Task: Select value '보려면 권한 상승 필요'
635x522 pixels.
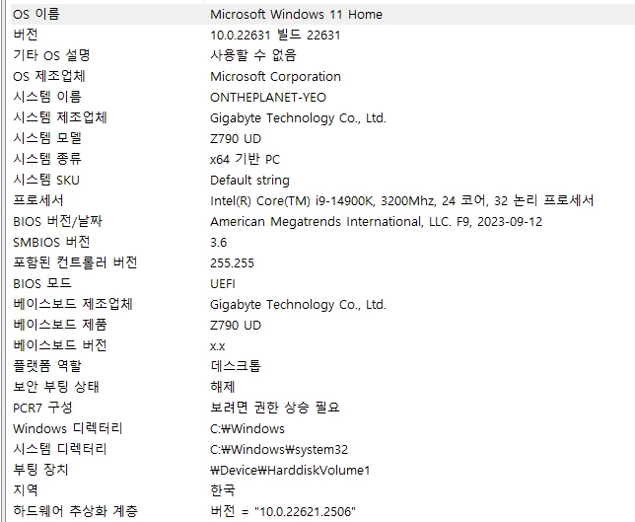Action: coord(275,408)
